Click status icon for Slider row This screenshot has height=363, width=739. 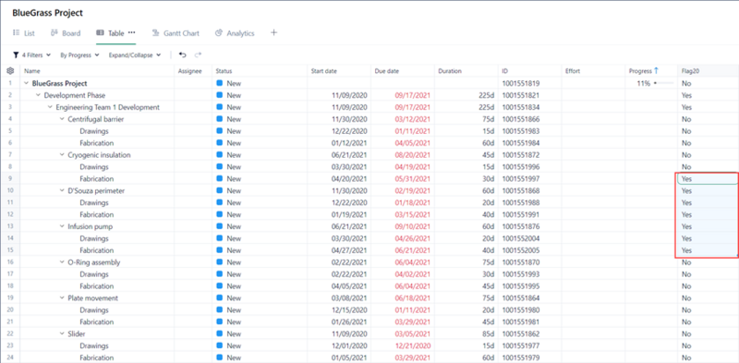[x=219, y=333]
